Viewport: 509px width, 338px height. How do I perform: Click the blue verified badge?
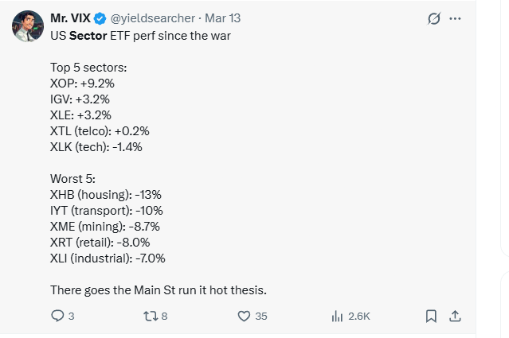(100, 18)
